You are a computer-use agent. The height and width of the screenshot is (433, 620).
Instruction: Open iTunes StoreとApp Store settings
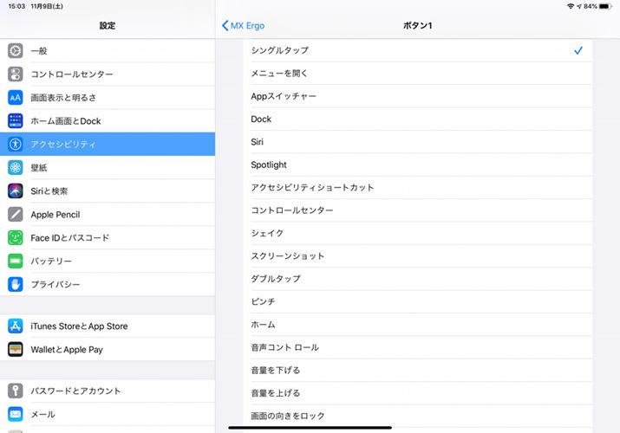coord(108,326)
